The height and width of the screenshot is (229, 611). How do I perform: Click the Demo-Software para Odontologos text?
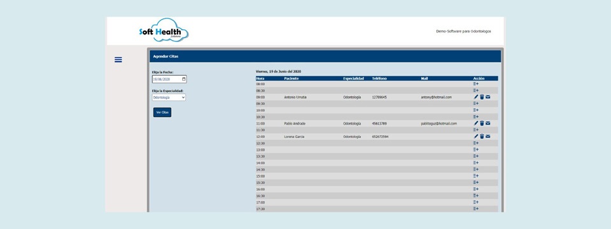[463, 31]
